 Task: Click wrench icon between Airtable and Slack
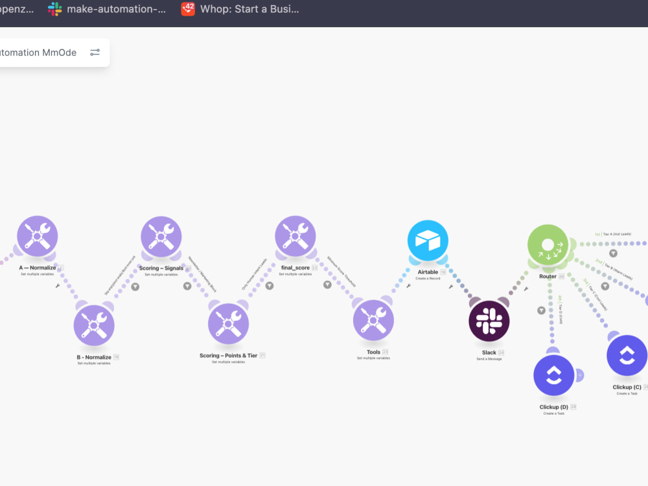(451, 286)
